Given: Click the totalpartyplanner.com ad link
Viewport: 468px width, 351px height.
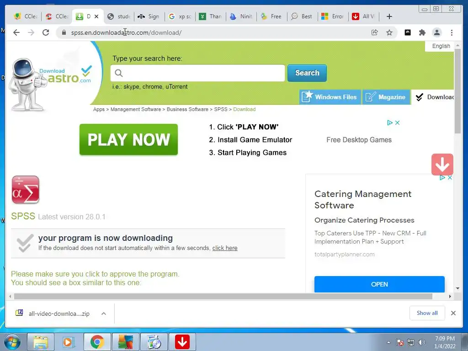Looking at the screenshot, I should click(x=345, y=254).
